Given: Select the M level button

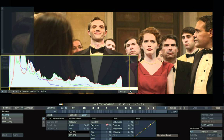Looking at the screenshot, I should tap(44, 125).
